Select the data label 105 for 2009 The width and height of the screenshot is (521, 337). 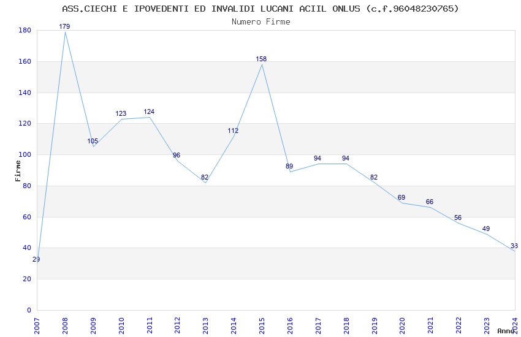[x=93, y=141]
